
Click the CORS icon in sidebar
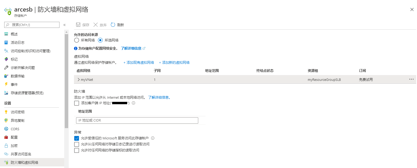click(6, 129)
